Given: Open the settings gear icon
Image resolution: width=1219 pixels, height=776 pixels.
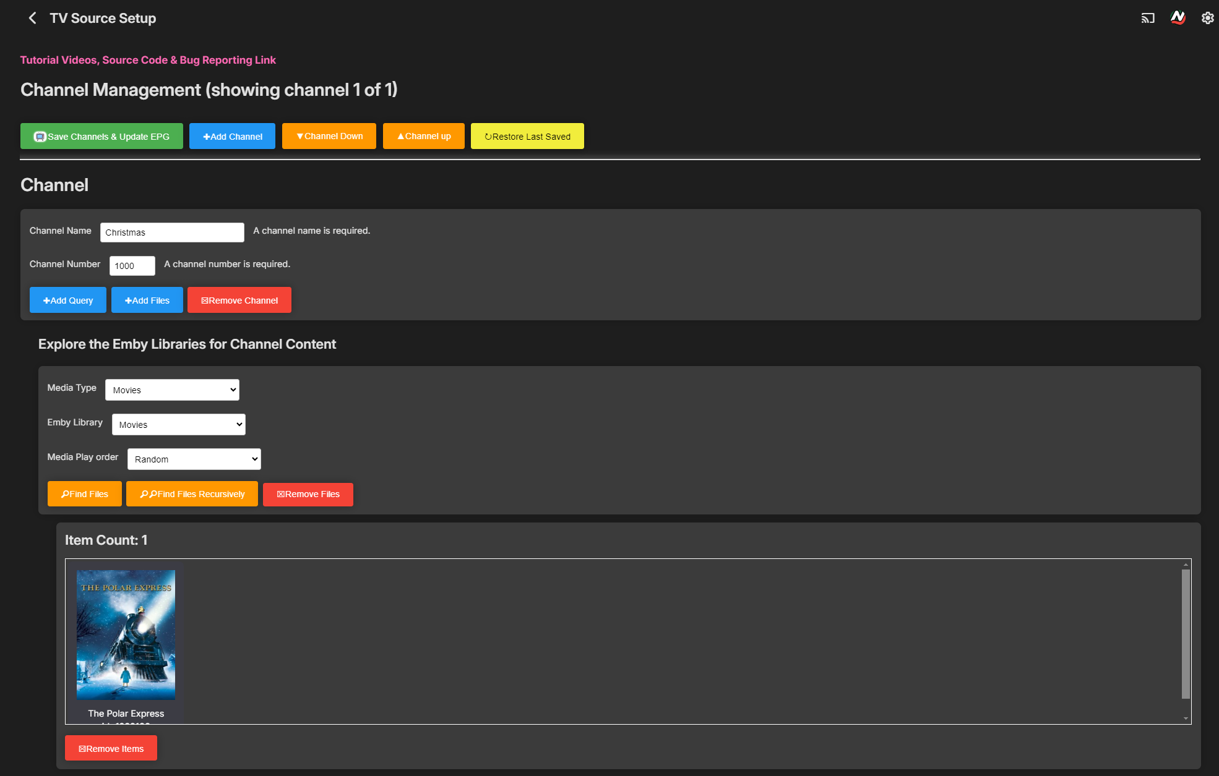Looking at the screenshot, I should [1207, 18].
